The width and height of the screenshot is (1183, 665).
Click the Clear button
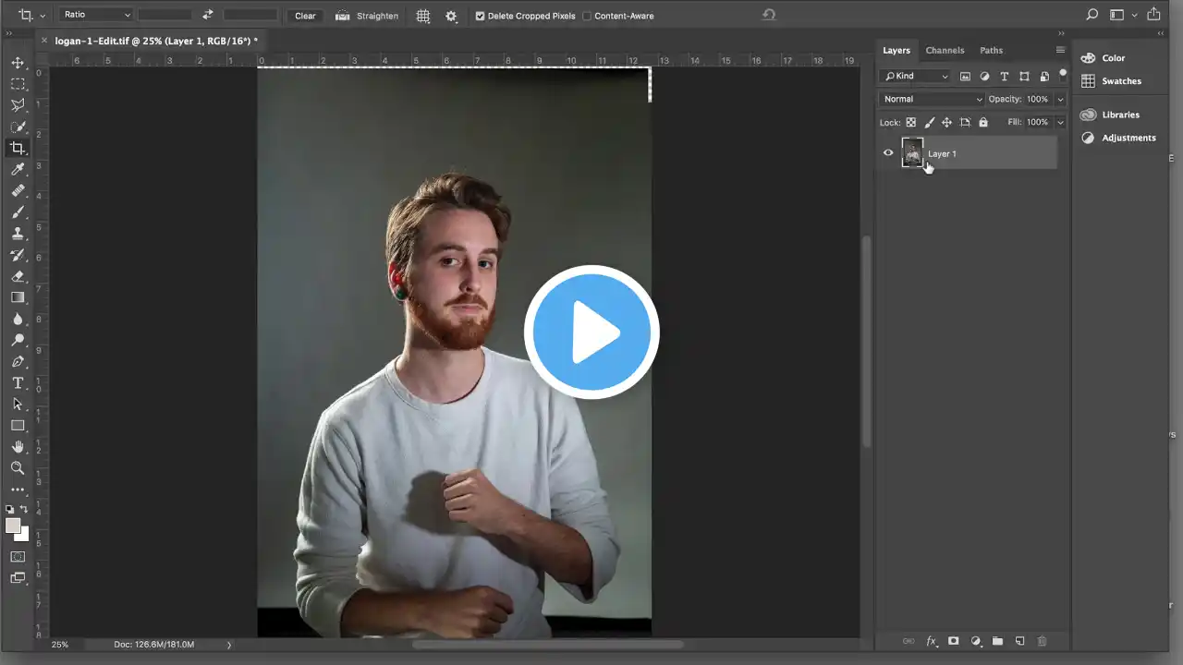point(305,16)
